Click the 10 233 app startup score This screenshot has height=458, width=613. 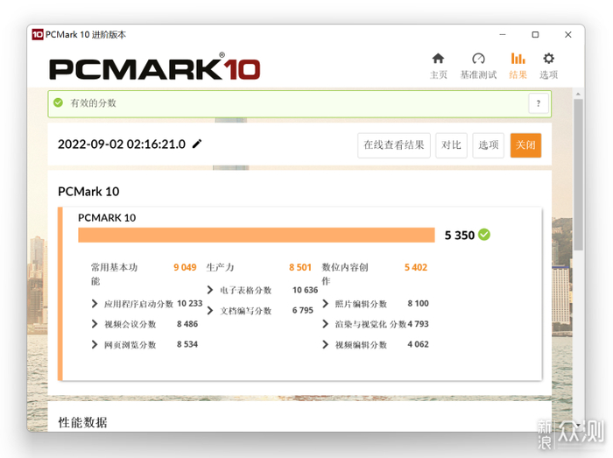coord(190,304)
